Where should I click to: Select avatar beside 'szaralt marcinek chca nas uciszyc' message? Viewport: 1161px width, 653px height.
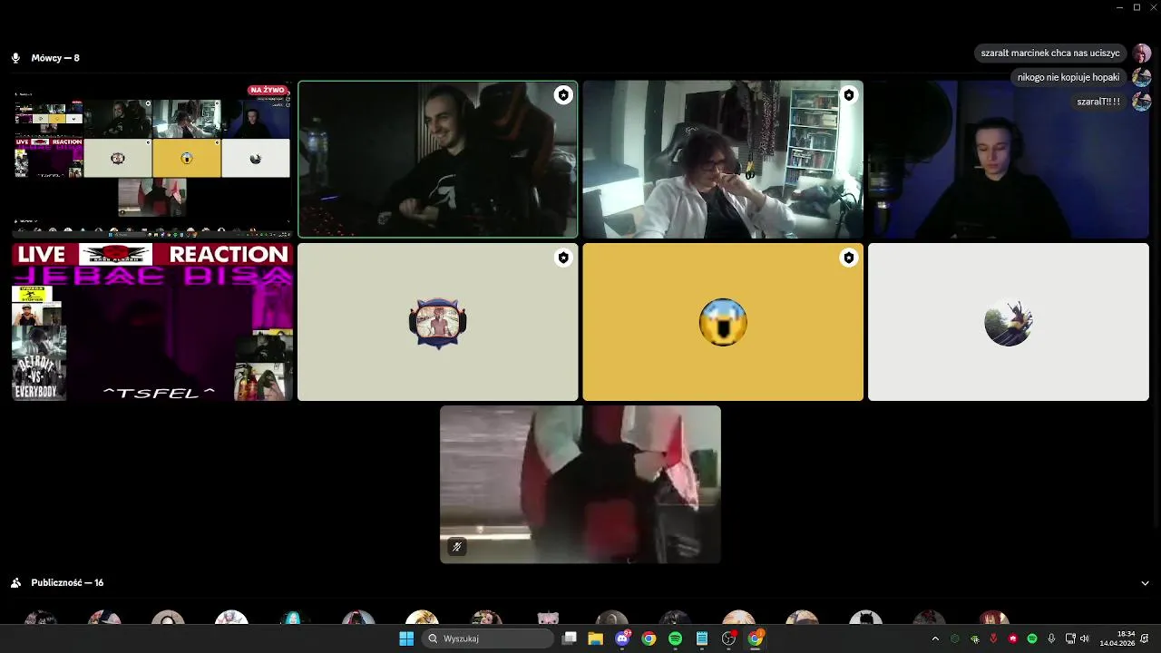1142,54
